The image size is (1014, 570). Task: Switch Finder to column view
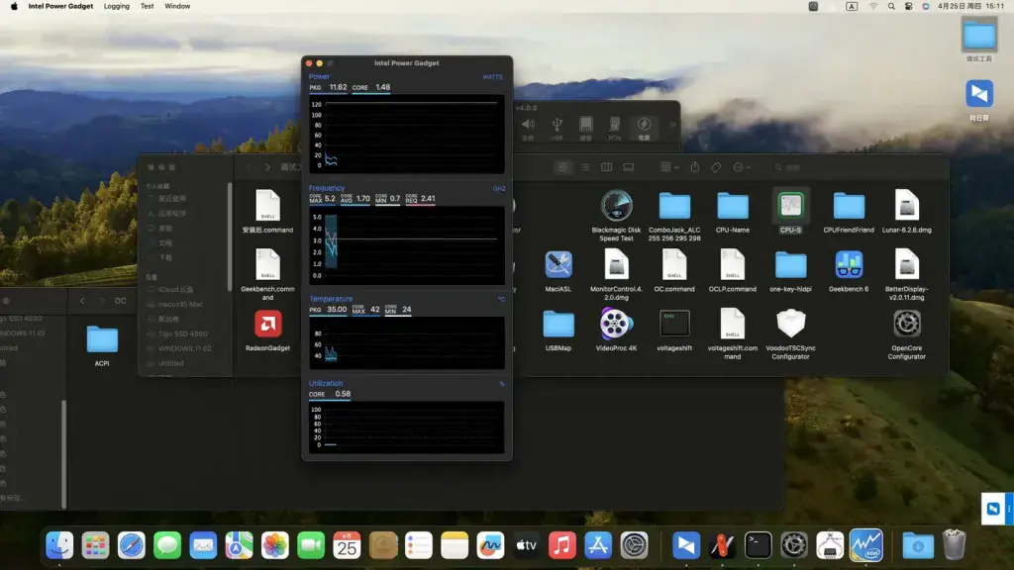click(x=607, y=167)
